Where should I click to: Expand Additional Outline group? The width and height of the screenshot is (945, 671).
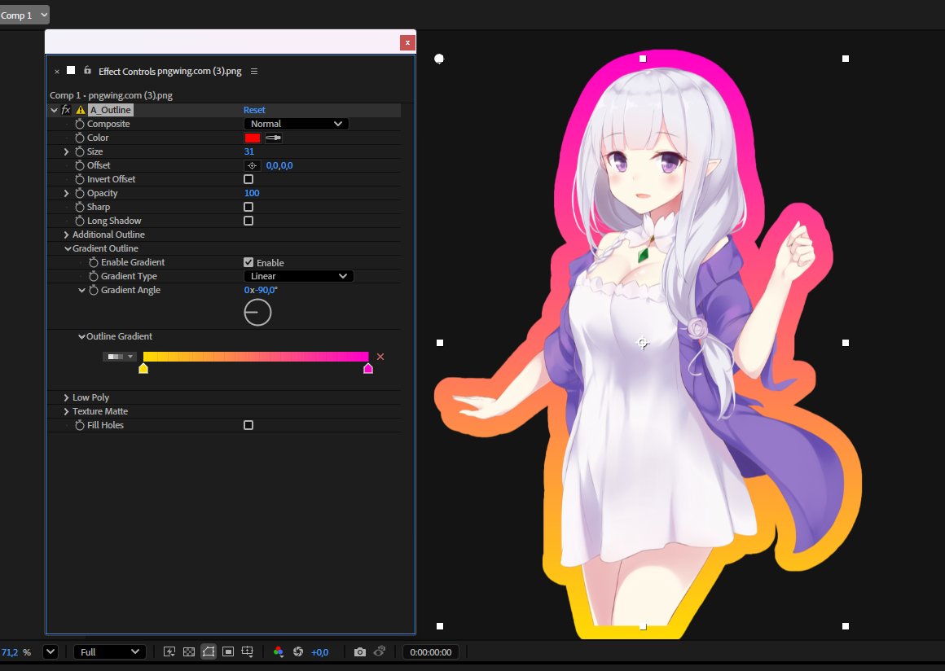point(66,235)
